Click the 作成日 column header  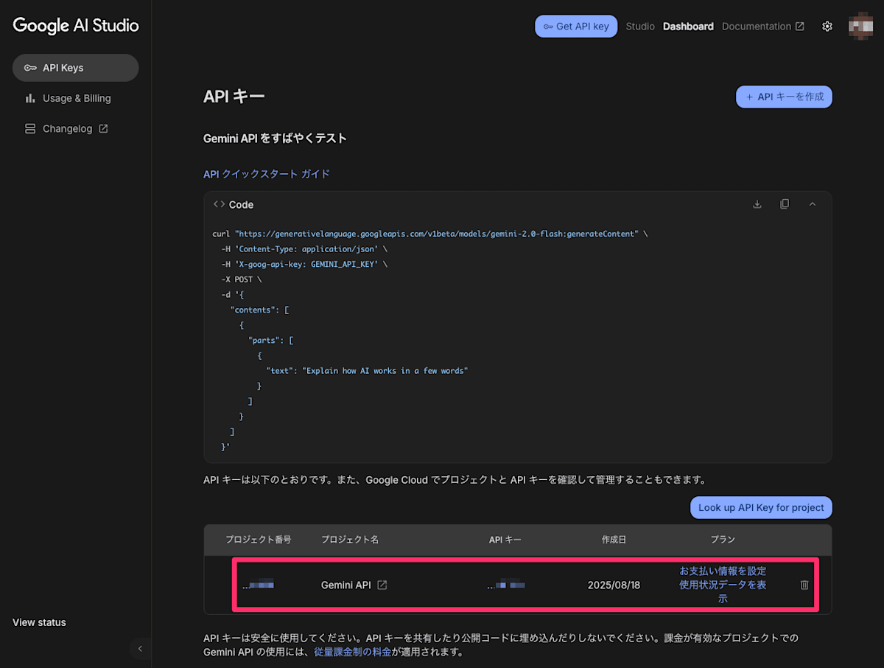click(614, 540)
